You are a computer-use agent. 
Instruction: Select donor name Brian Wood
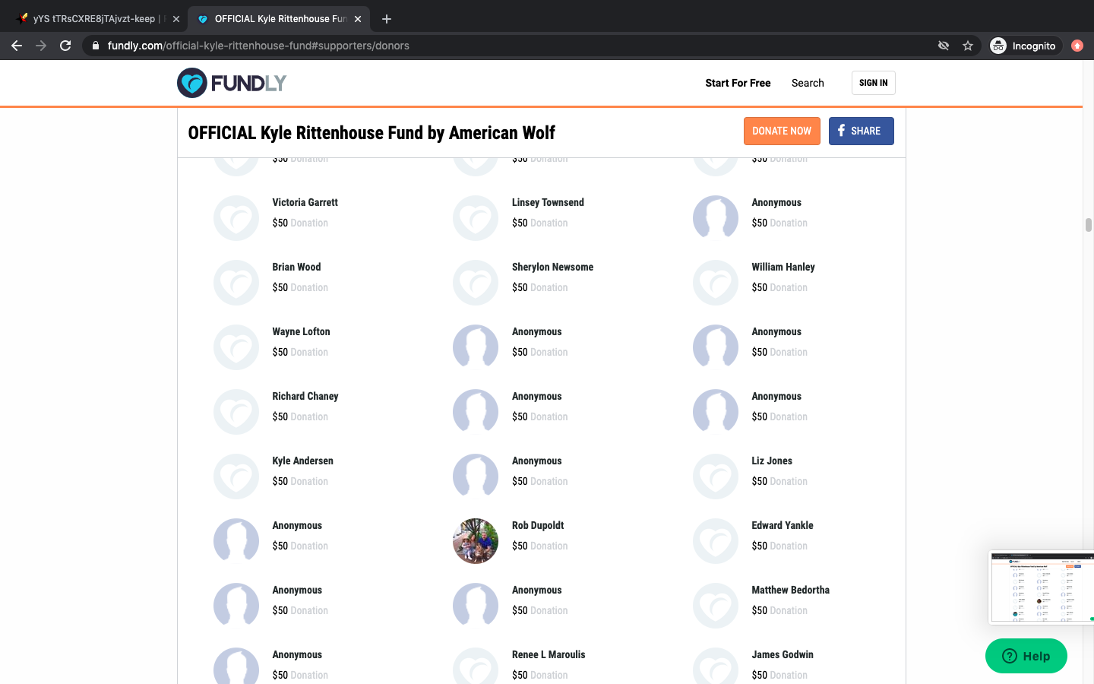(x=296, y=267)
